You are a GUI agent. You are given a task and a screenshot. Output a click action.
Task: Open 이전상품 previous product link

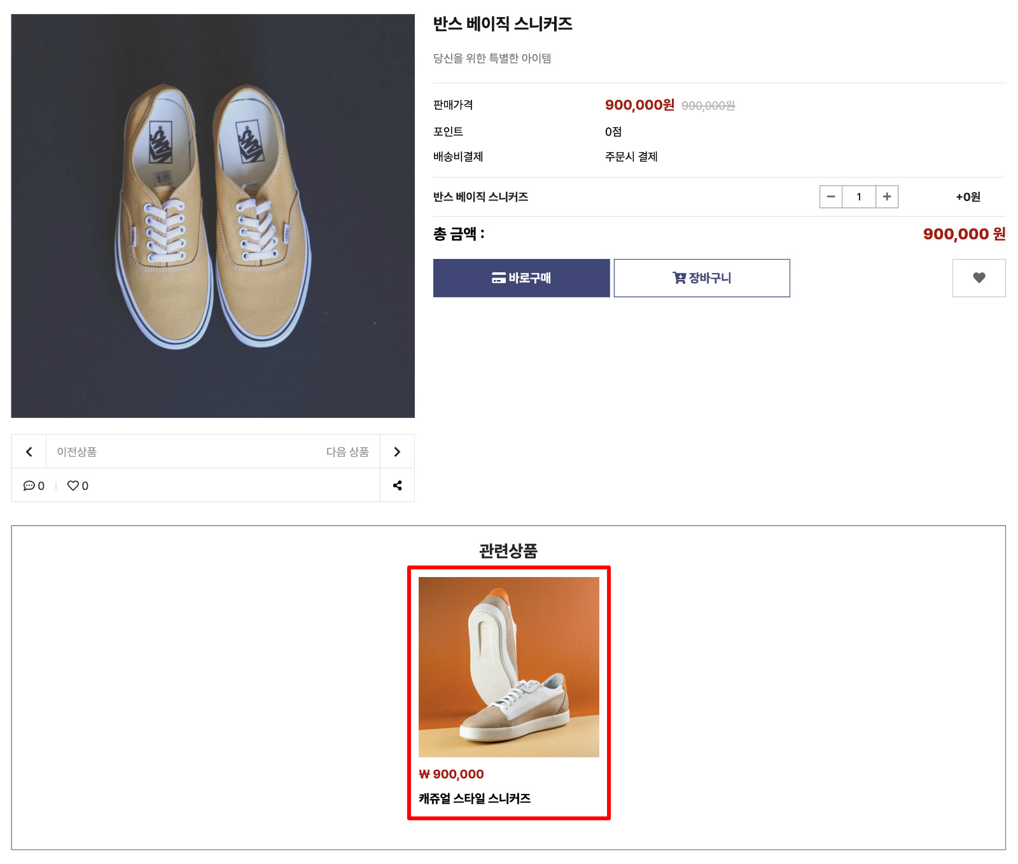click(77, 452)
